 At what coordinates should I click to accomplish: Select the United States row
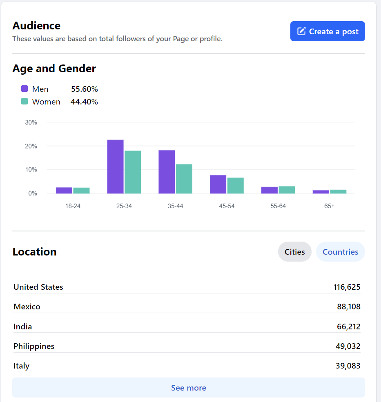coord(187,287)
